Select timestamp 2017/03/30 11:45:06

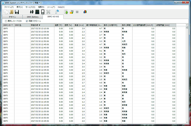(40, 83)
